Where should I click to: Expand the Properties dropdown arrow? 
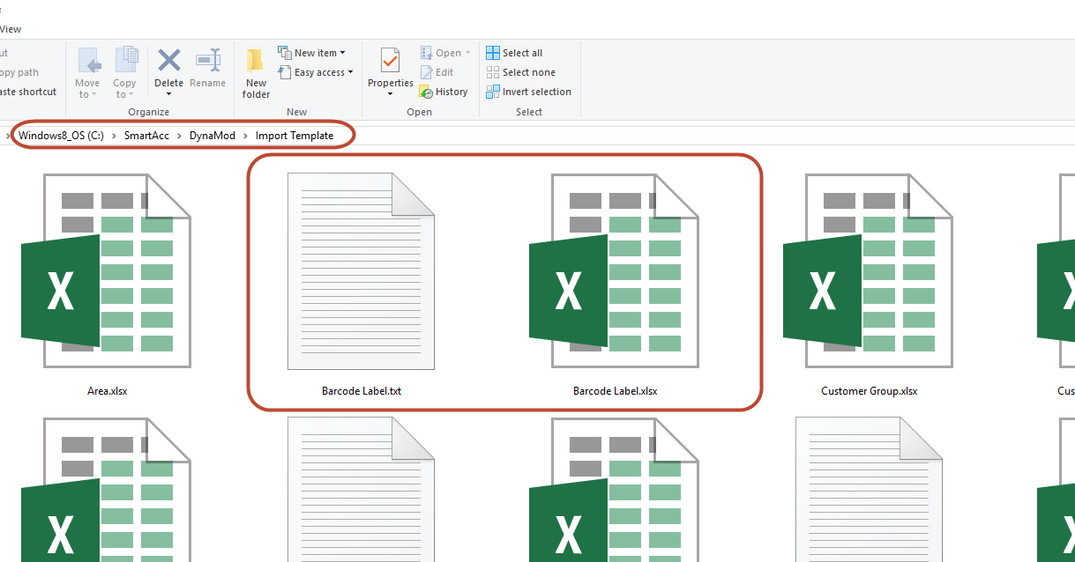pos(390,93)
